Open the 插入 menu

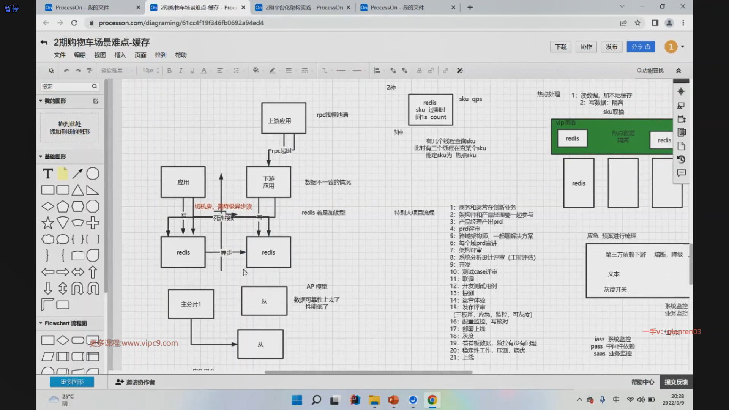tap(120, 55)
